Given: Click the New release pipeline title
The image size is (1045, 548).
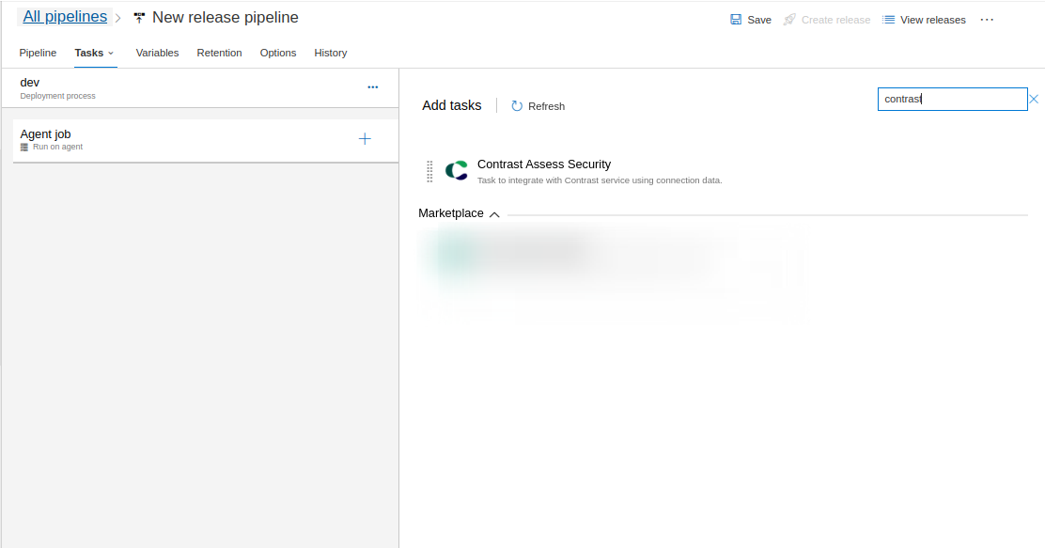Looking at the screenshot, I should pos(226,17).
